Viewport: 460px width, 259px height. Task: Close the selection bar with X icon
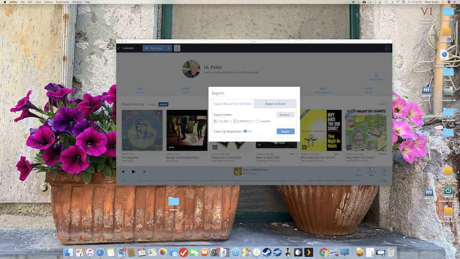click(387, 48)
